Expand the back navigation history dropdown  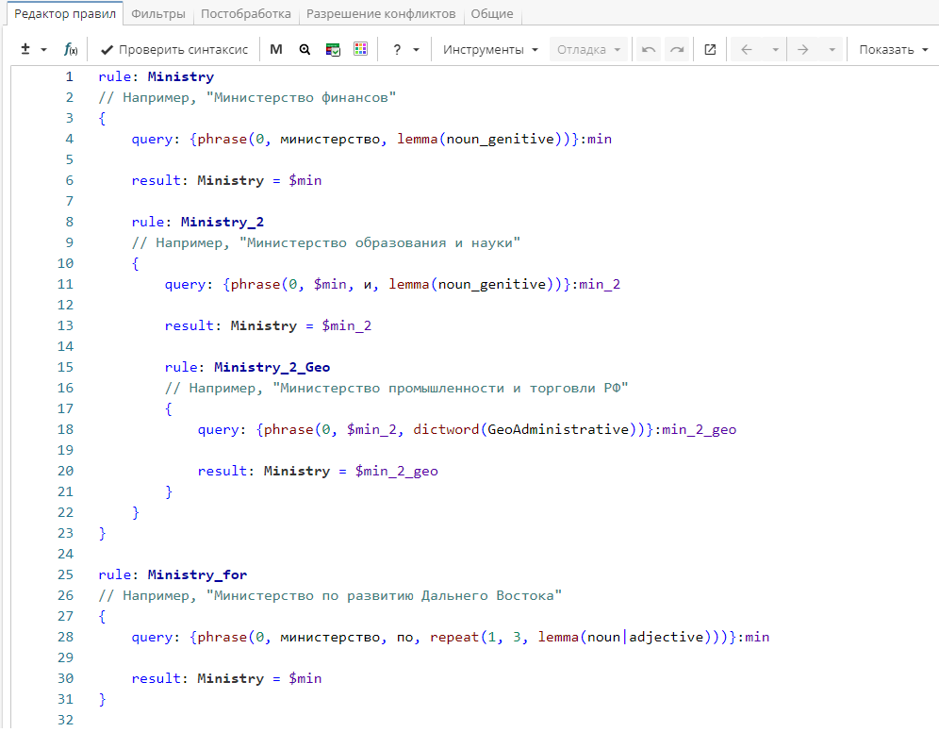tap(775, 50)
